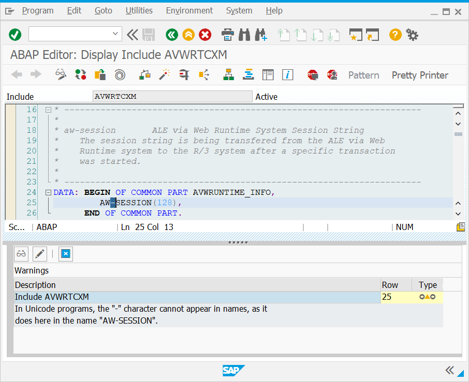
Task: Switch Active/Inactive version icon
Action: point(81,74)
